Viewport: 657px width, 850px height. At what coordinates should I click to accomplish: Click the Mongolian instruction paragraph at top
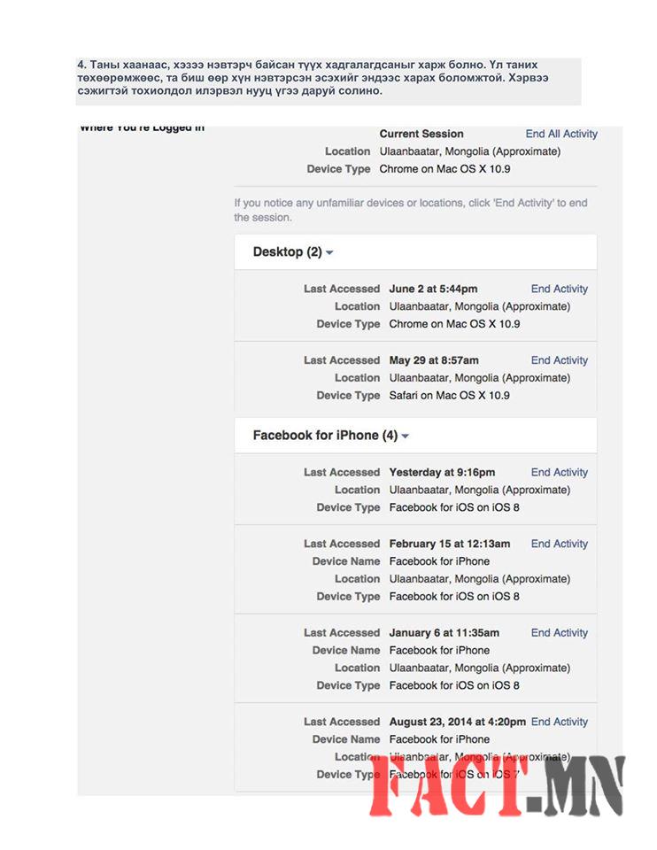click(x=328, y=78)
